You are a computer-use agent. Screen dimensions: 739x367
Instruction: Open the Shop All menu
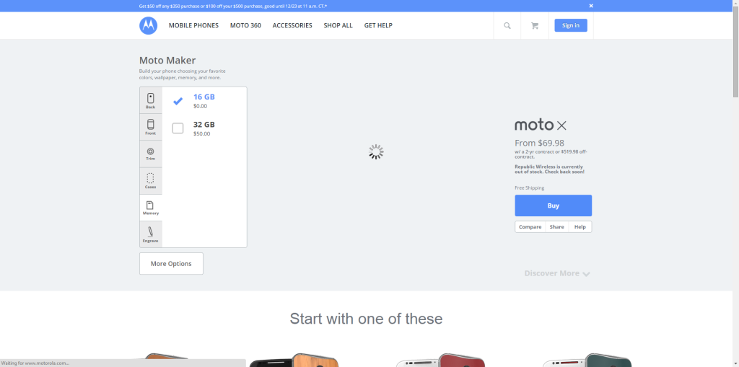pyautogui.click(x=338, y=25)
